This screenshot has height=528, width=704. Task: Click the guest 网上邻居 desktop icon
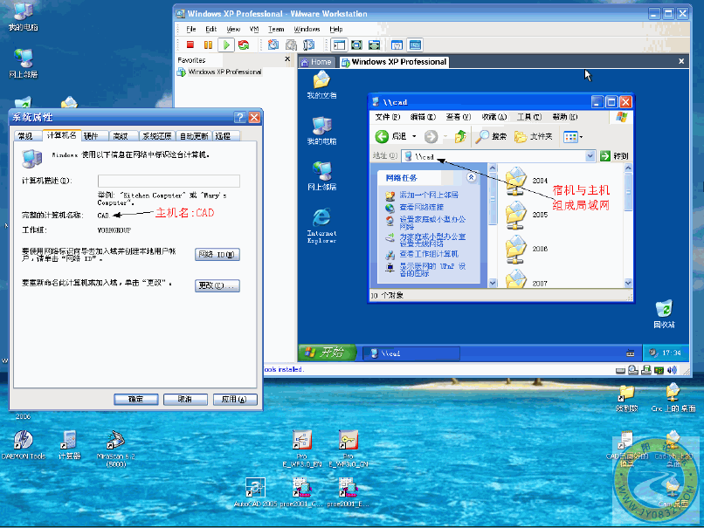[322, 175]
